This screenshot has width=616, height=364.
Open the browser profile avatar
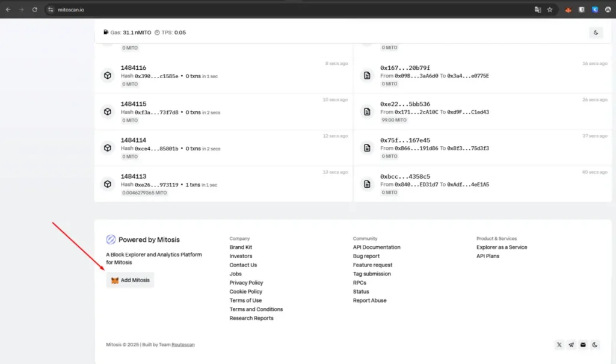[608, 10]
